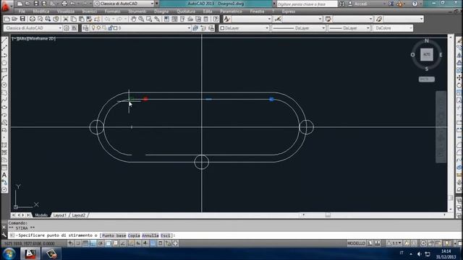Select the Circle draw tool
463x260 pixels.
click(x=4, y=85)
